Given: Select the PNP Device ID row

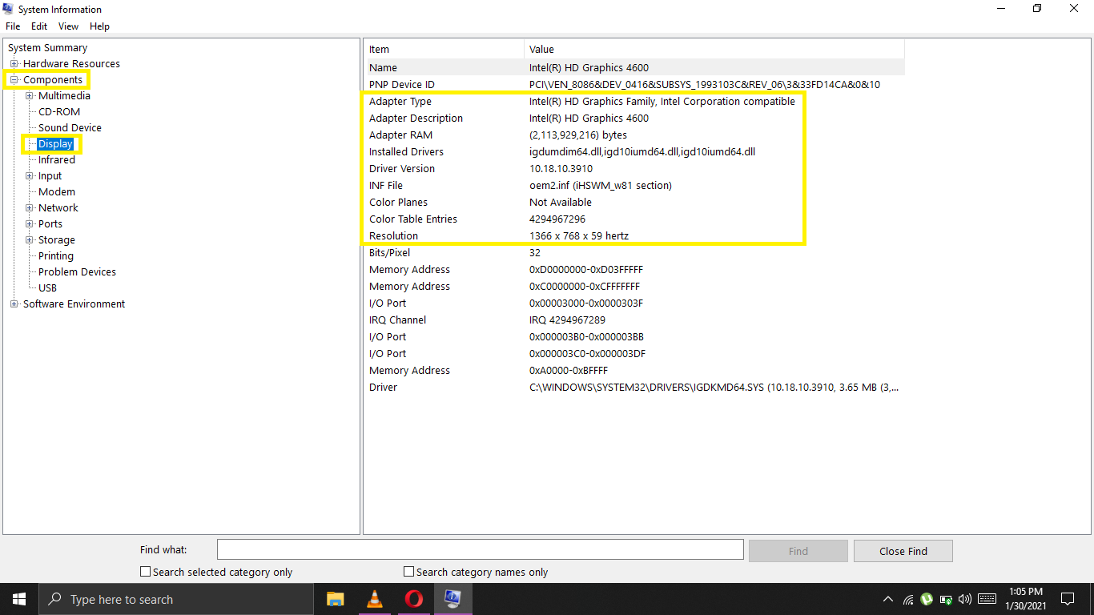Looking at the screenshot, I should (635, 85).
